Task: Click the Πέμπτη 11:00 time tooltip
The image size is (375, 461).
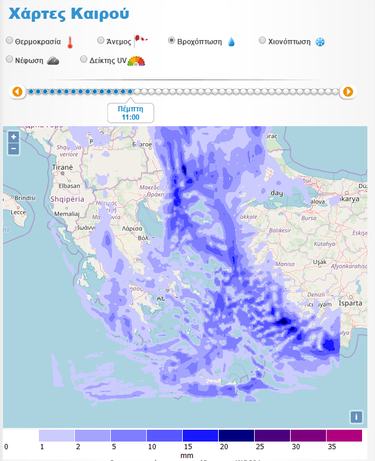Action: click(x=130, y=113)
